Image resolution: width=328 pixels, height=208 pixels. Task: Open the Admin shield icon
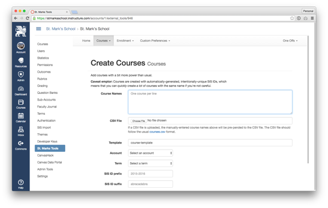click(x=21, y=74)
